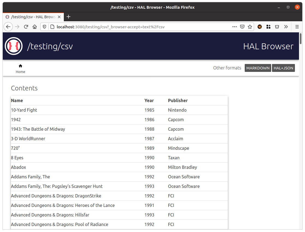
Task: Click the Taxan publisher cell
Action: pyautogui.click(x=174, y=158)
